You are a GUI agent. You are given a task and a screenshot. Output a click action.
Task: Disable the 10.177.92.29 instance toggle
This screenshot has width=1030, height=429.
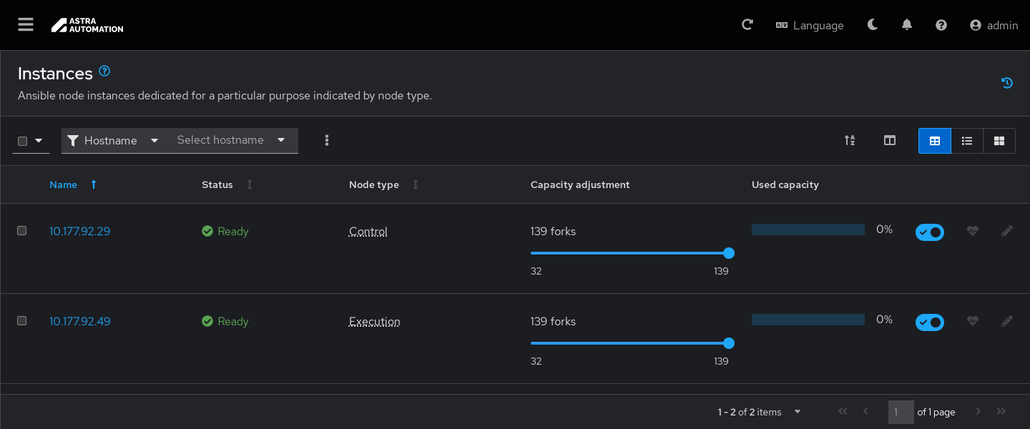929,232
